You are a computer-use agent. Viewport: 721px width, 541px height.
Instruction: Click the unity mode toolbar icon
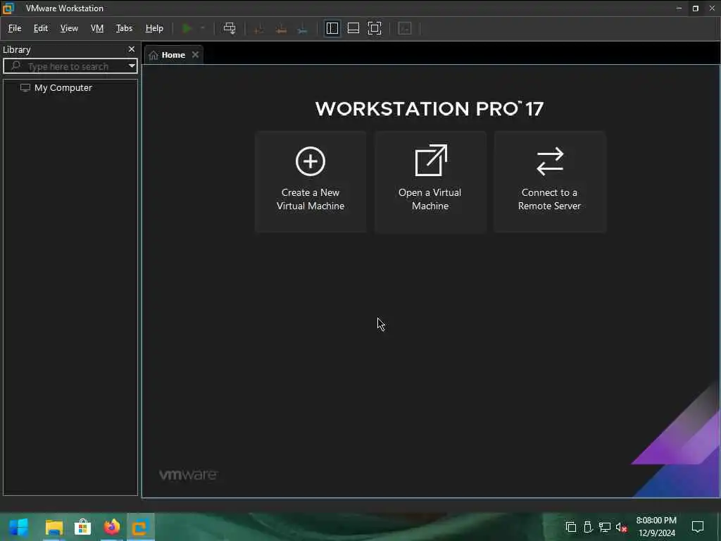click(405, 28)
